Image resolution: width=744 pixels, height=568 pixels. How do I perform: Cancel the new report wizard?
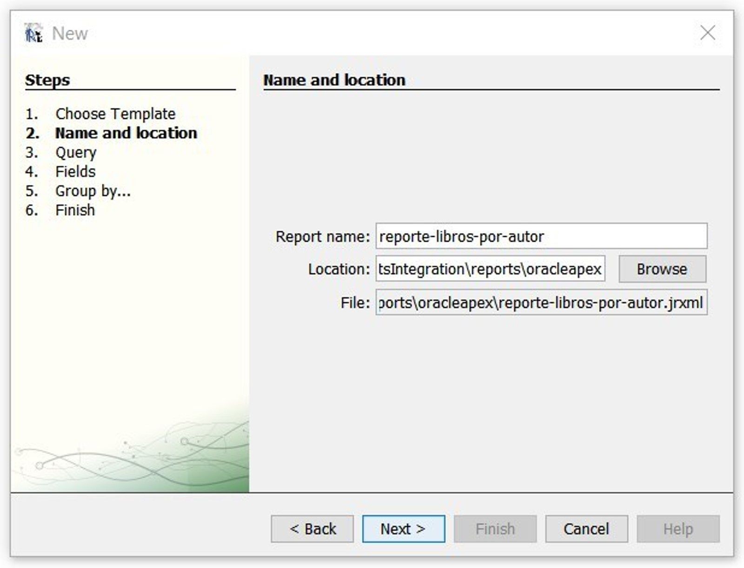coord(586,528)
